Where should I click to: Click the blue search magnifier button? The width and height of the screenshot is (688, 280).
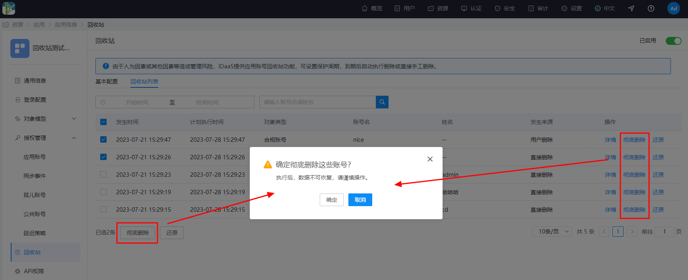click(382, 102)
